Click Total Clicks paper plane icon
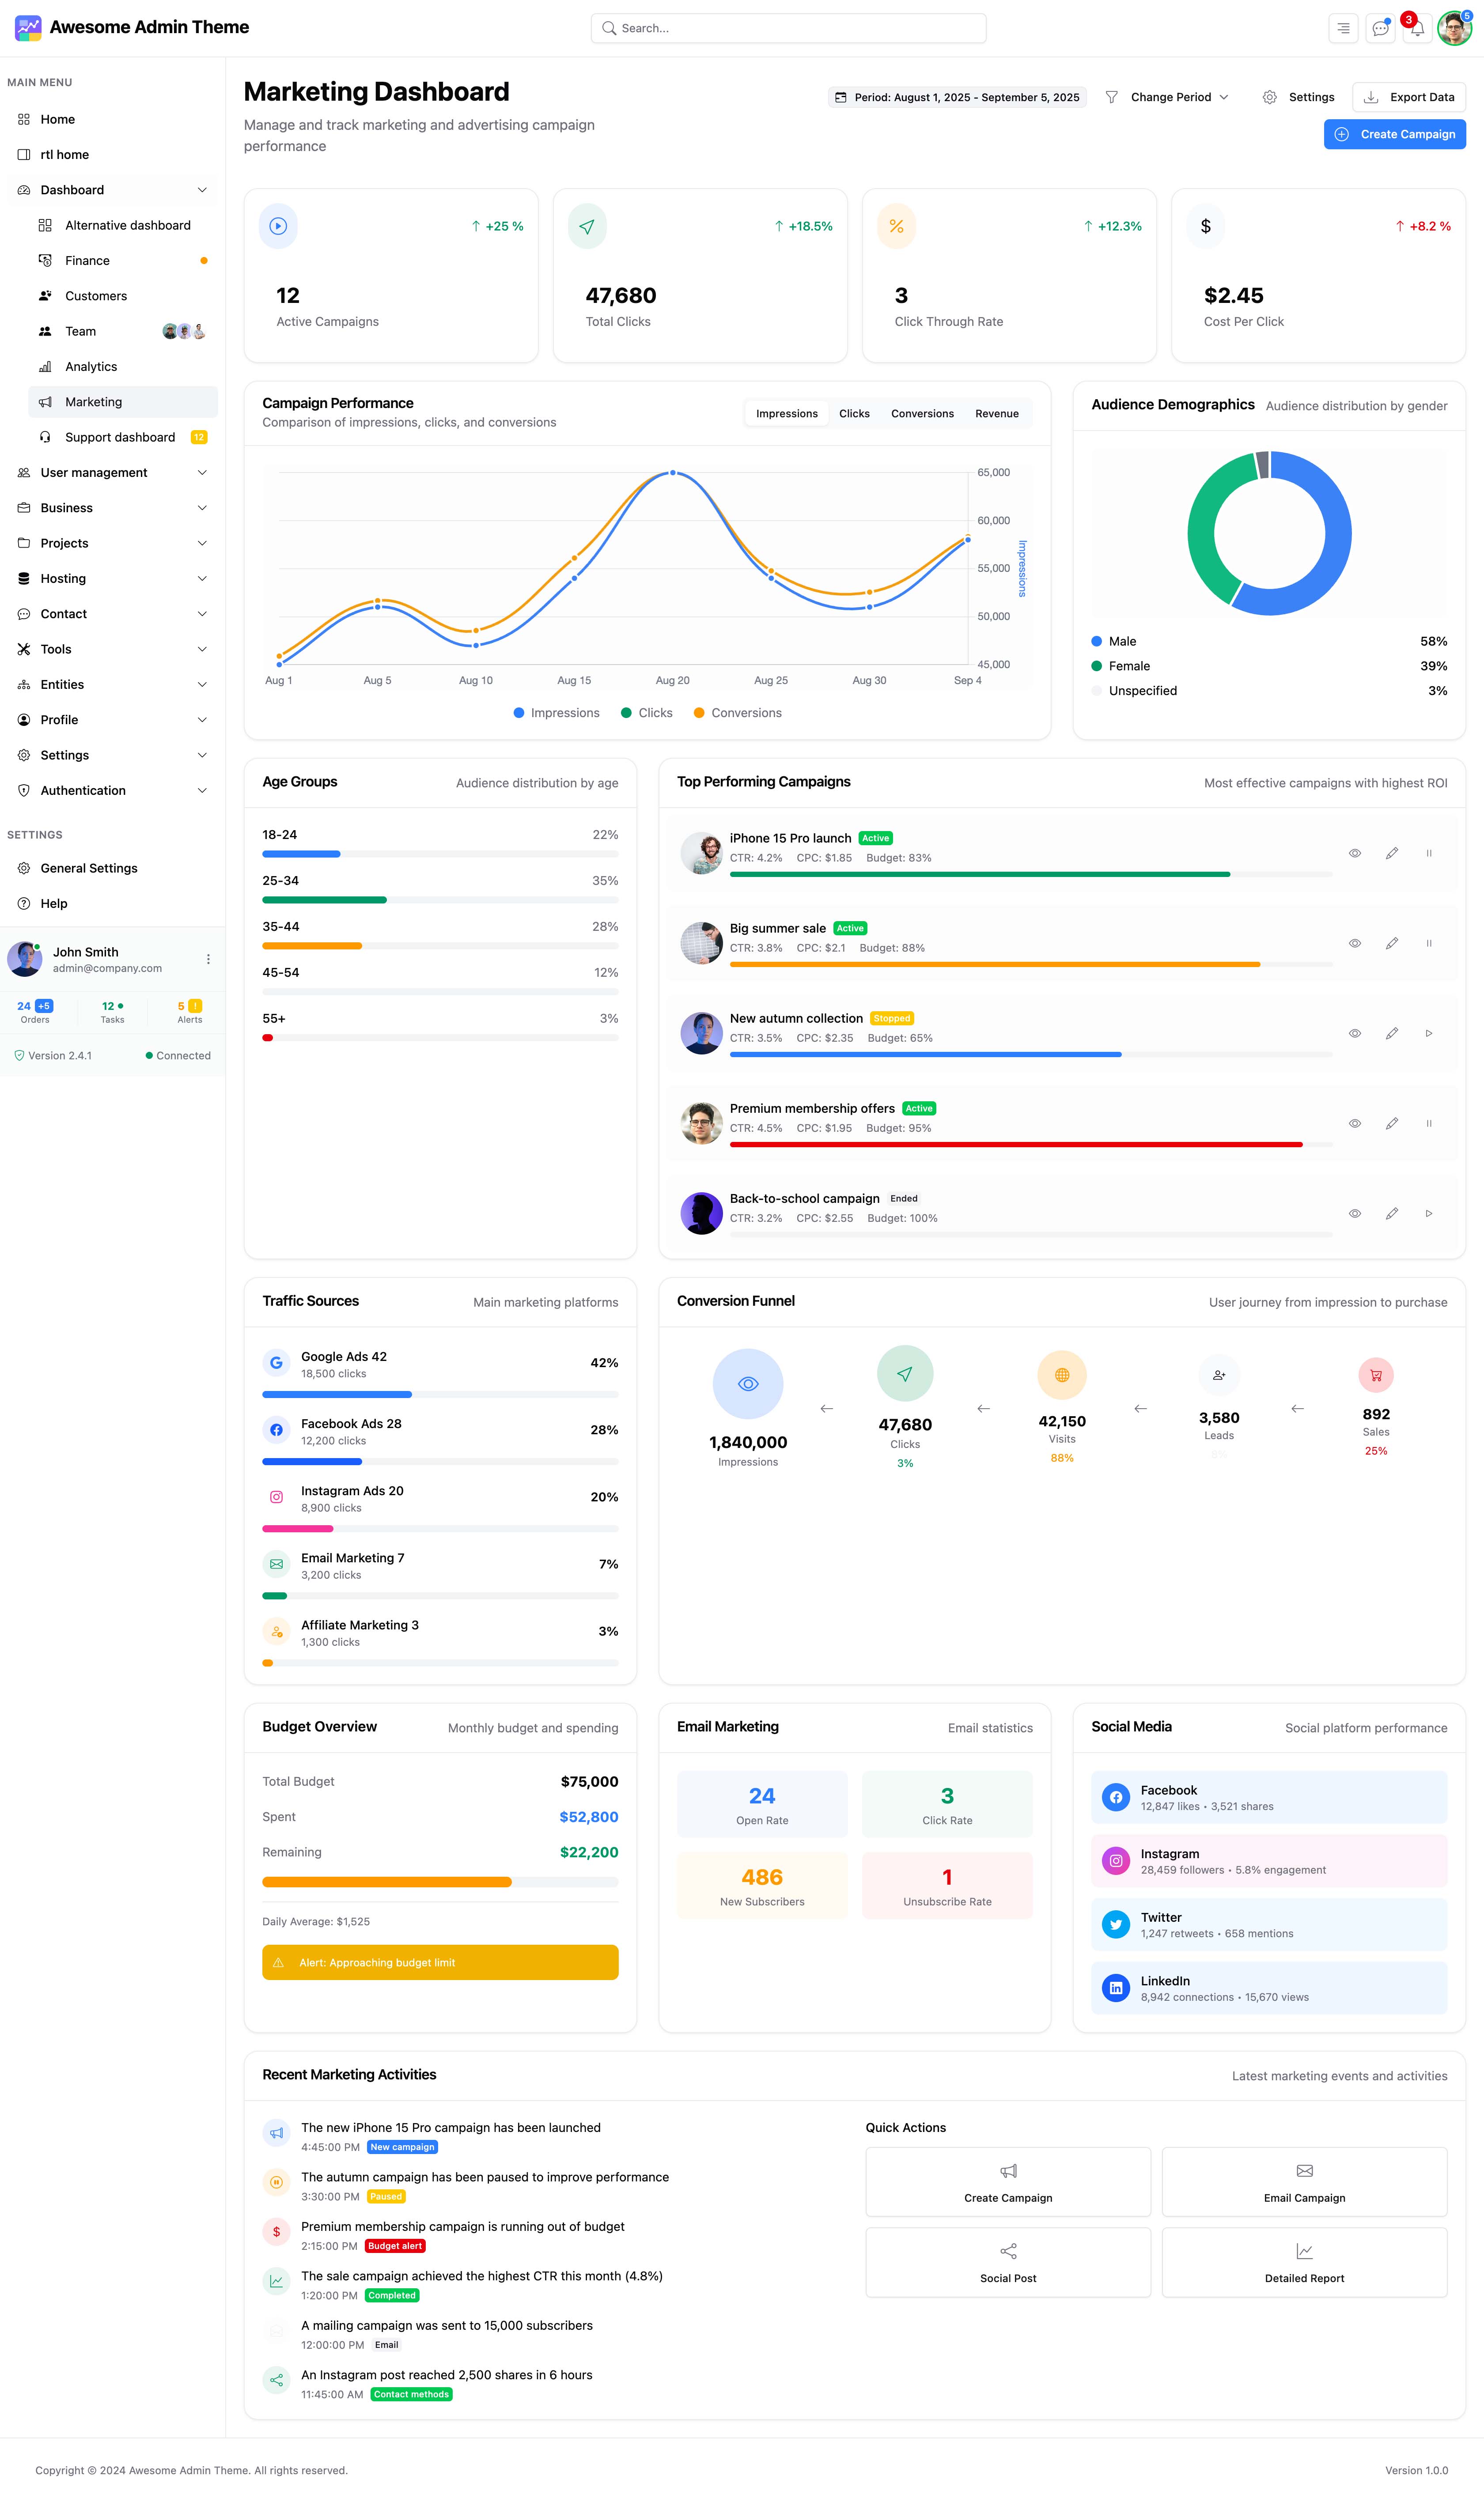 (587, 226)
